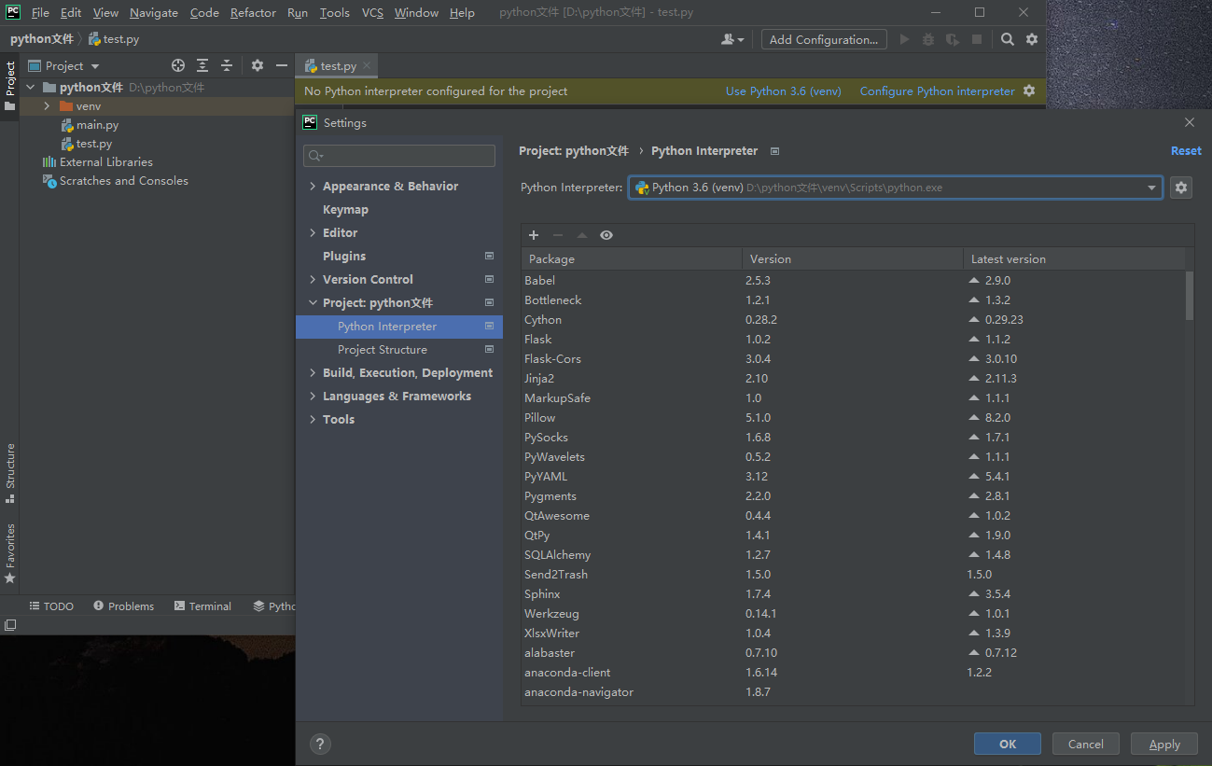Select External Libraries node
The width and height of the screenshot is (1212, 766).
point(105,162)
